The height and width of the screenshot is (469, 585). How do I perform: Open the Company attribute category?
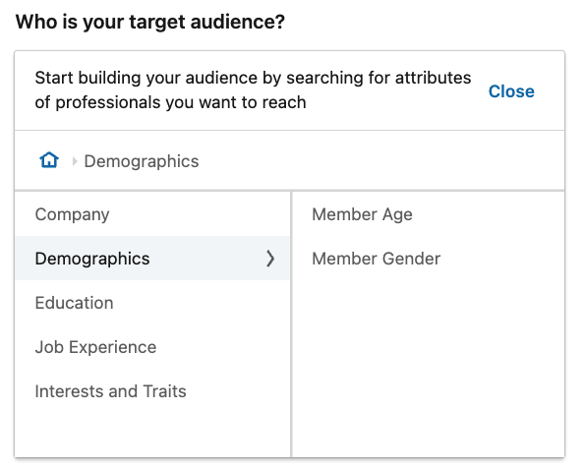click(x=152, y=214)
